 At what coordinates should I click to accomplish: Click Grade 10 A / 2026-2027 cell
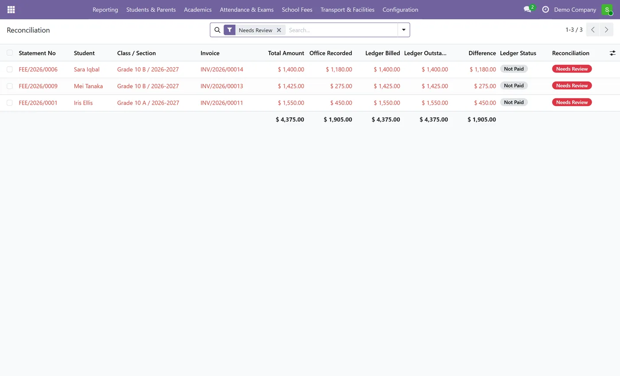coord(148,103)
